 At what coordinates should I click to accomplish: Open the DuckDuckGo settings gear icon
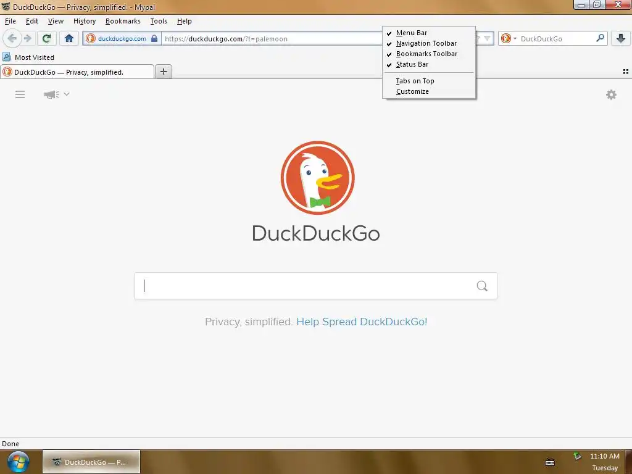pos(611,94)
